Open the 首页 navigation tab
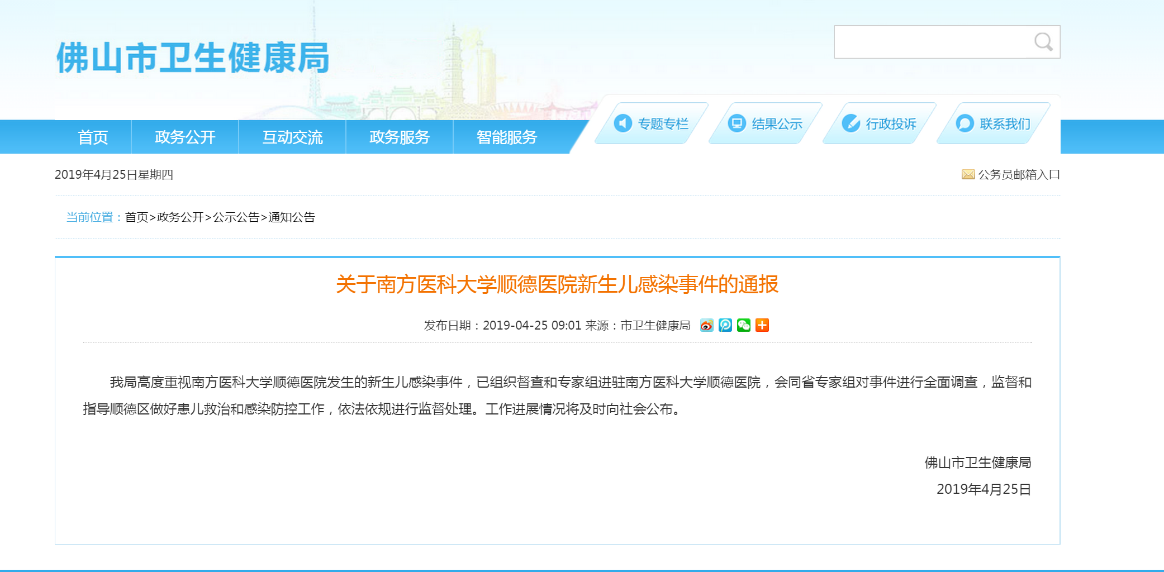Image resolution: width=1164 pixels, height=572 pixels. [93, 137]
